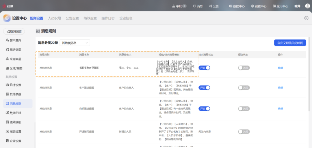
Task: Click 编辑 for 项目销售面积提醒
Action: [x=280, y=68]
